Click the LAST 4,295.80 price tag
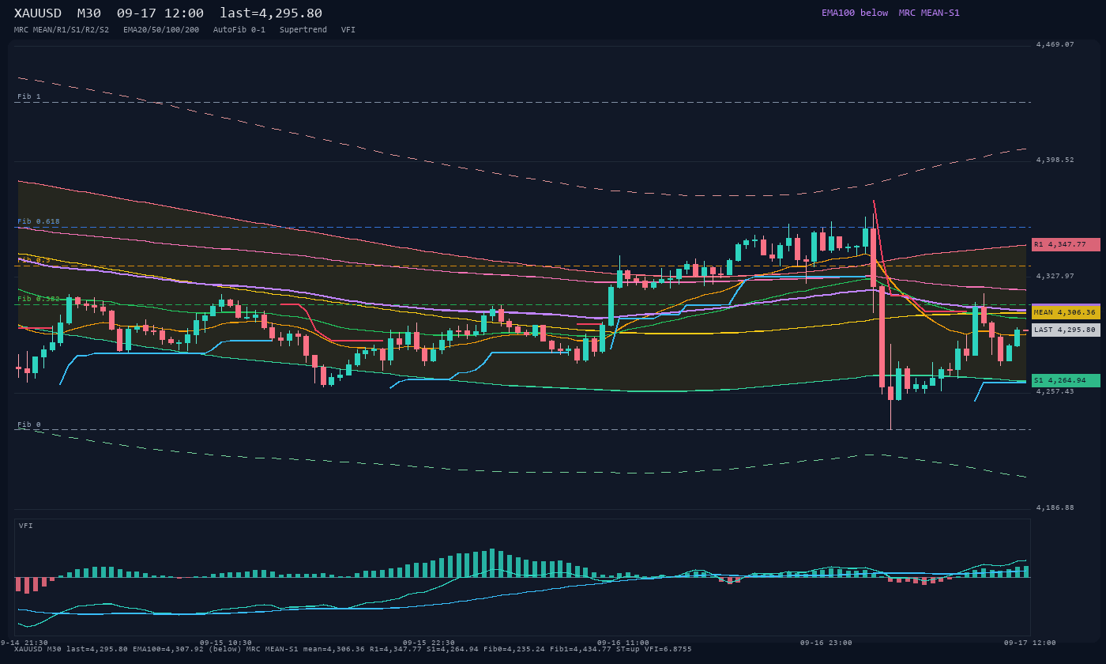This screenshot has width=1106, height=664. point(1066,330)
